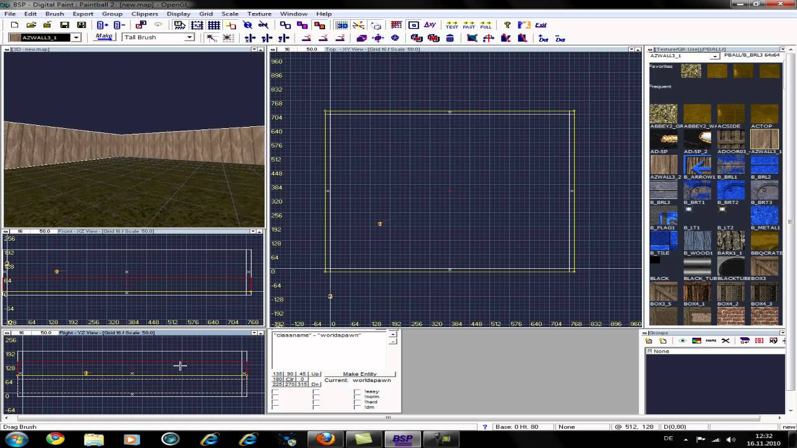Click the Up angle button
Screen dimensions: 797x448
(x=316, y=374)
